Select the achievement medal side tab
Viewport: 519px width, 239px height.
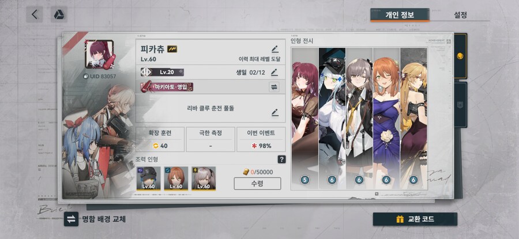pyautogui.click(x=460, y=56)
